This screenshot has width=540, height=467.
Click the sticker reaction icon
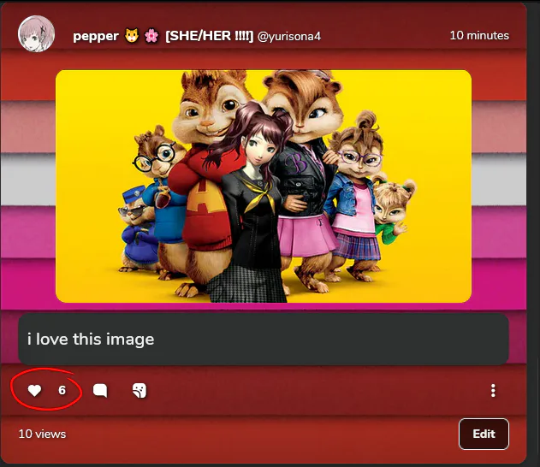pos(139,391)
